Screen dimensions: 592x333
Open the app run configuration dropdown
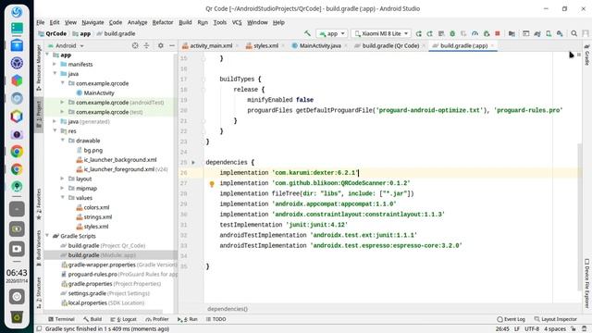pos(331,33)
